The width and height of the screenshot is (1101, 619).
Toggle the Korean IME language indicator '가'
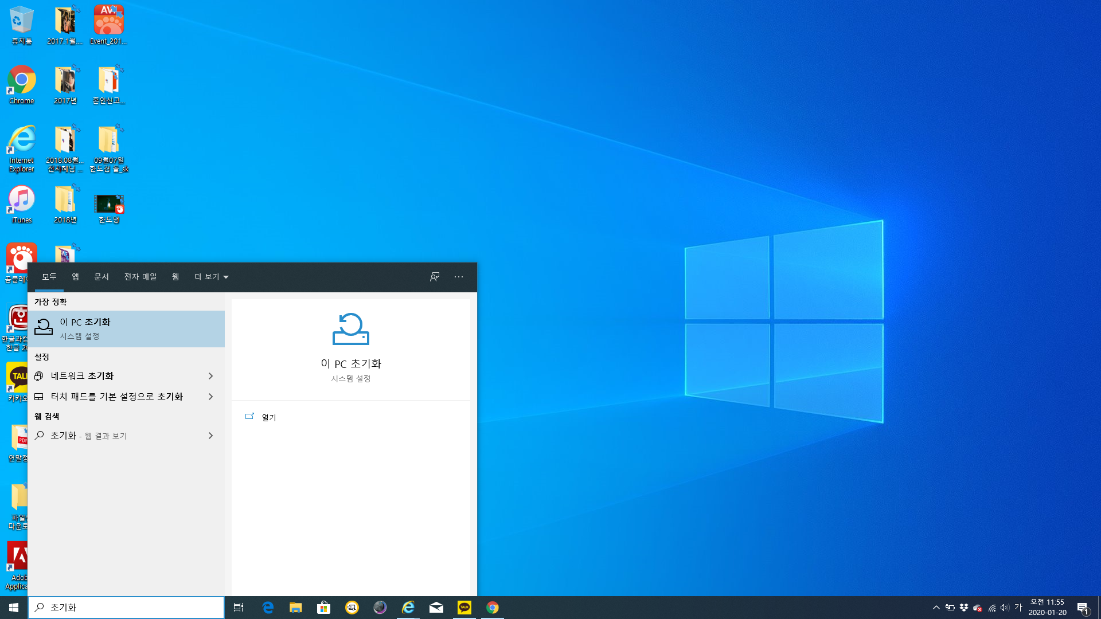(x=1018, y=608)
